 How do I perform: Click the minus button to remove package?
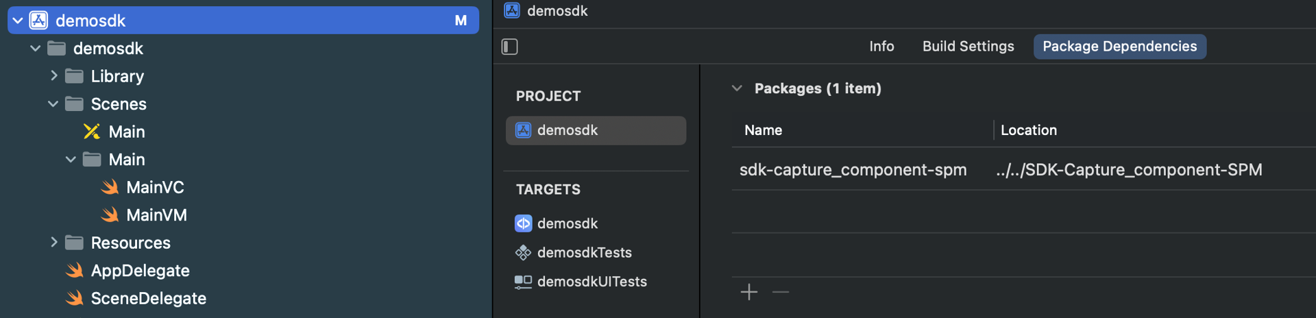(x=781, y=292)
